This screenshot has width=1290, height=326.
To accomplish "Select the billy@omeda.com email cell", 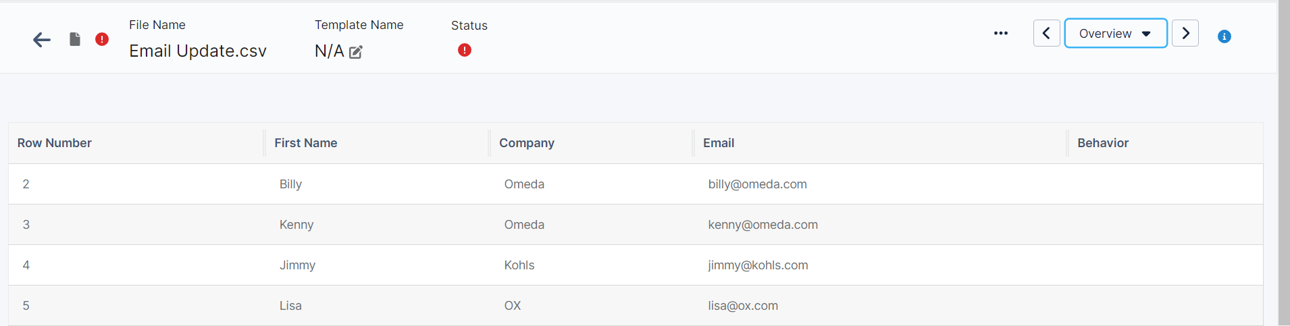I will click(x=757, y=184).
